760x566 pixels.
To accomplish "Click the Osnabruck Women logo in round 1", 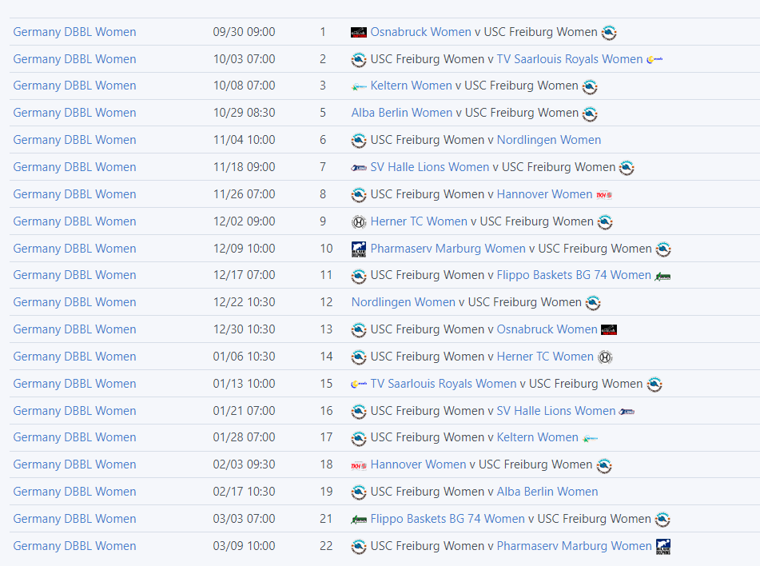I will point(358,32).
